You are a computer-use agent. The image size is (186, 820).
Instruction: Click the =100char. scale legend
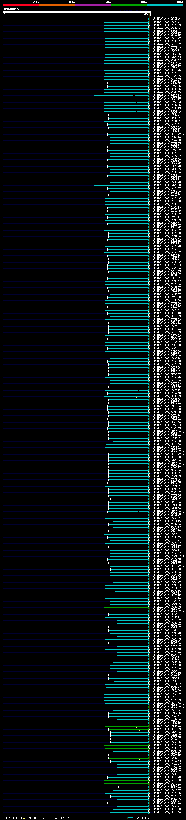(x=138, y=817)
